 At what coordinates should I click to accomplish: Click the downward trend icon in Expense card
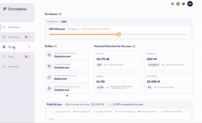pyautogui.click(x=163, y=65)
